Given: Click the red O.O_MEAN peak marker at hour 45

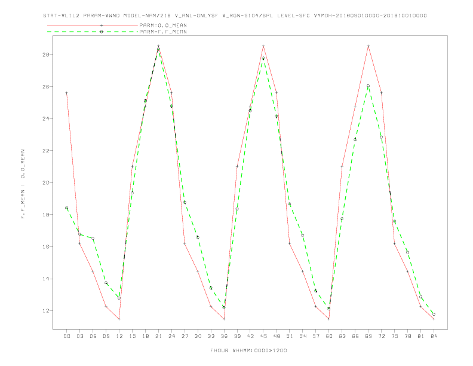Looking at the screenshot, I should click(263, 46).
